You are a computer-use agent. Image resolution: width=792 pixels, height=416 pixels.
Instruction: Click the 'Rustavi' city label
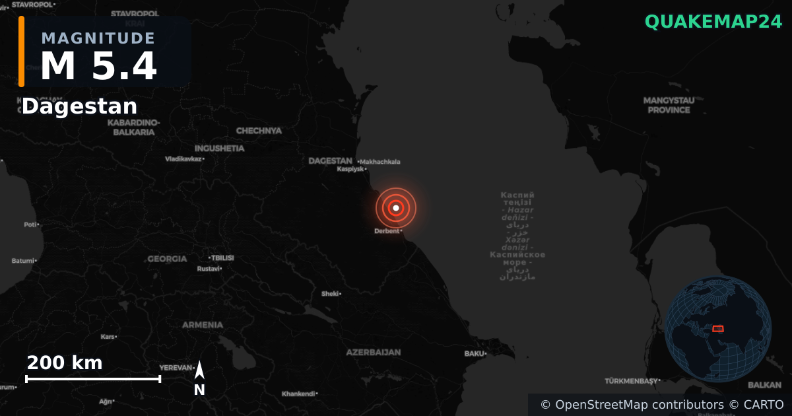point(210,269)
